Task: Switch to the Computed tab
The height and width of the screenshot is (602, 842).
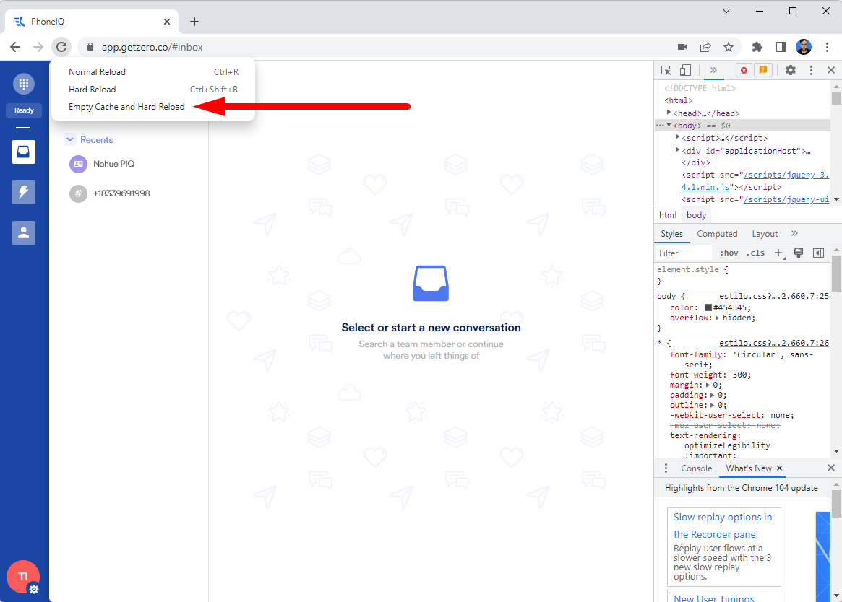Action: click(x=717, y=234)
